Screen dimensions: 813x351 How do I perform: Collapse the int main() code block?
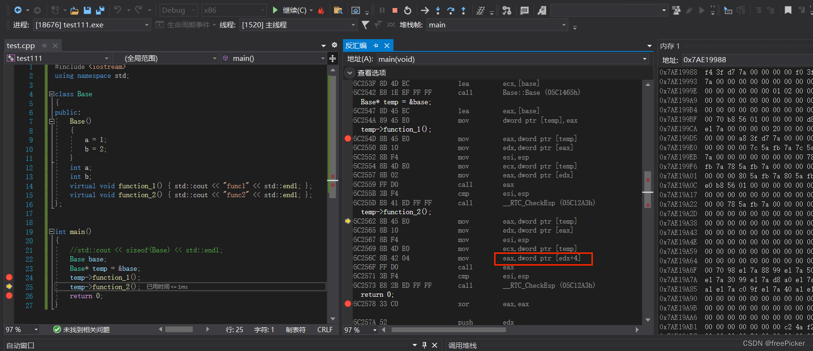[51, 232]
